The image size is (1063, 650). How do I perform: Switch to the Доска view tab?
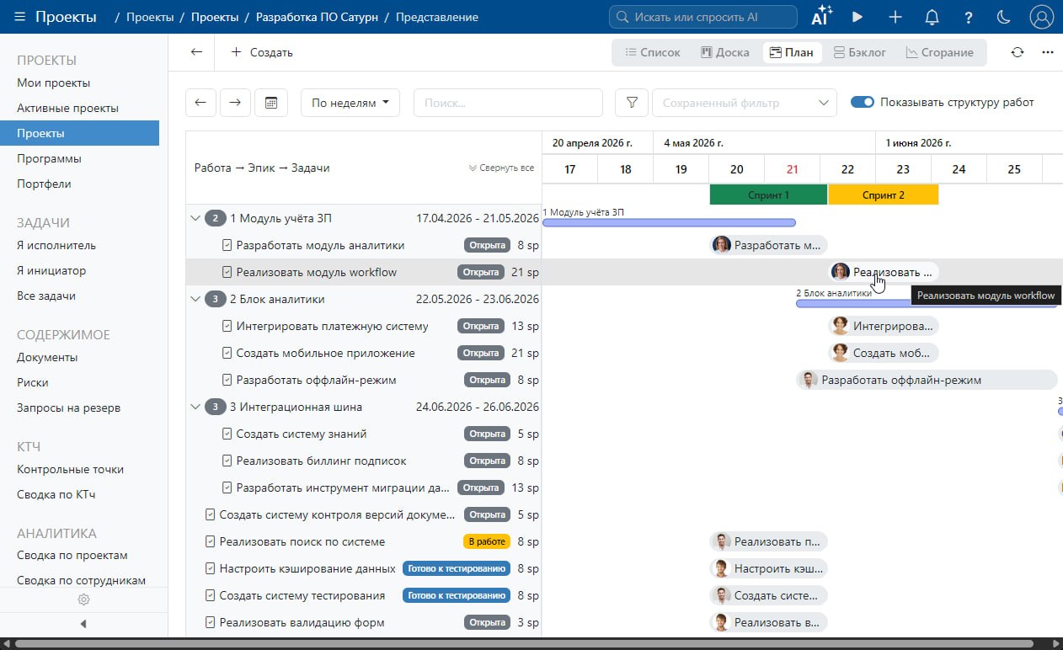click(x=724, y=52)
